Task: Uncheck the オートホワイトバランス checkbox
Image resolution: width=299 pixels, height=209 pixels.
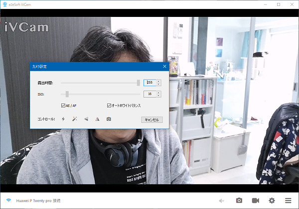Action: [109, 105]
